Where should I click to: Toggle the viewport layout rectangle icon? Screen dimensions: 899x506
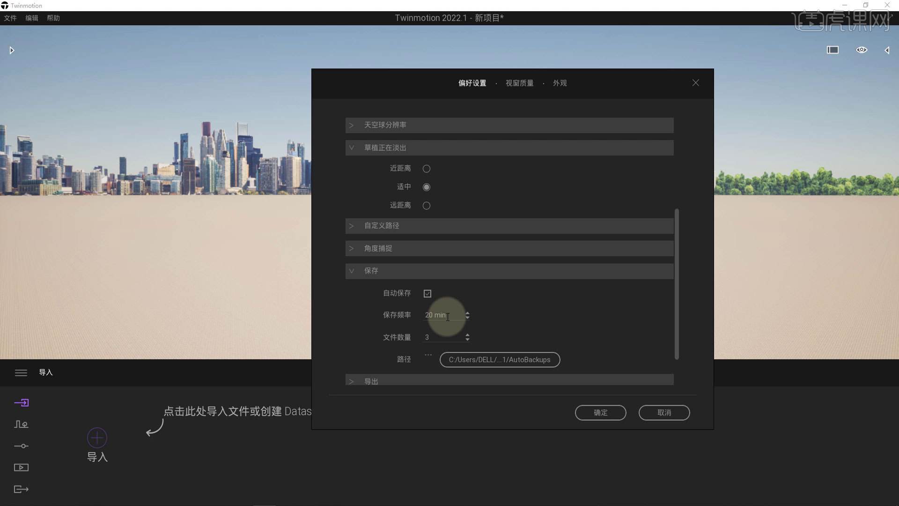833,50
